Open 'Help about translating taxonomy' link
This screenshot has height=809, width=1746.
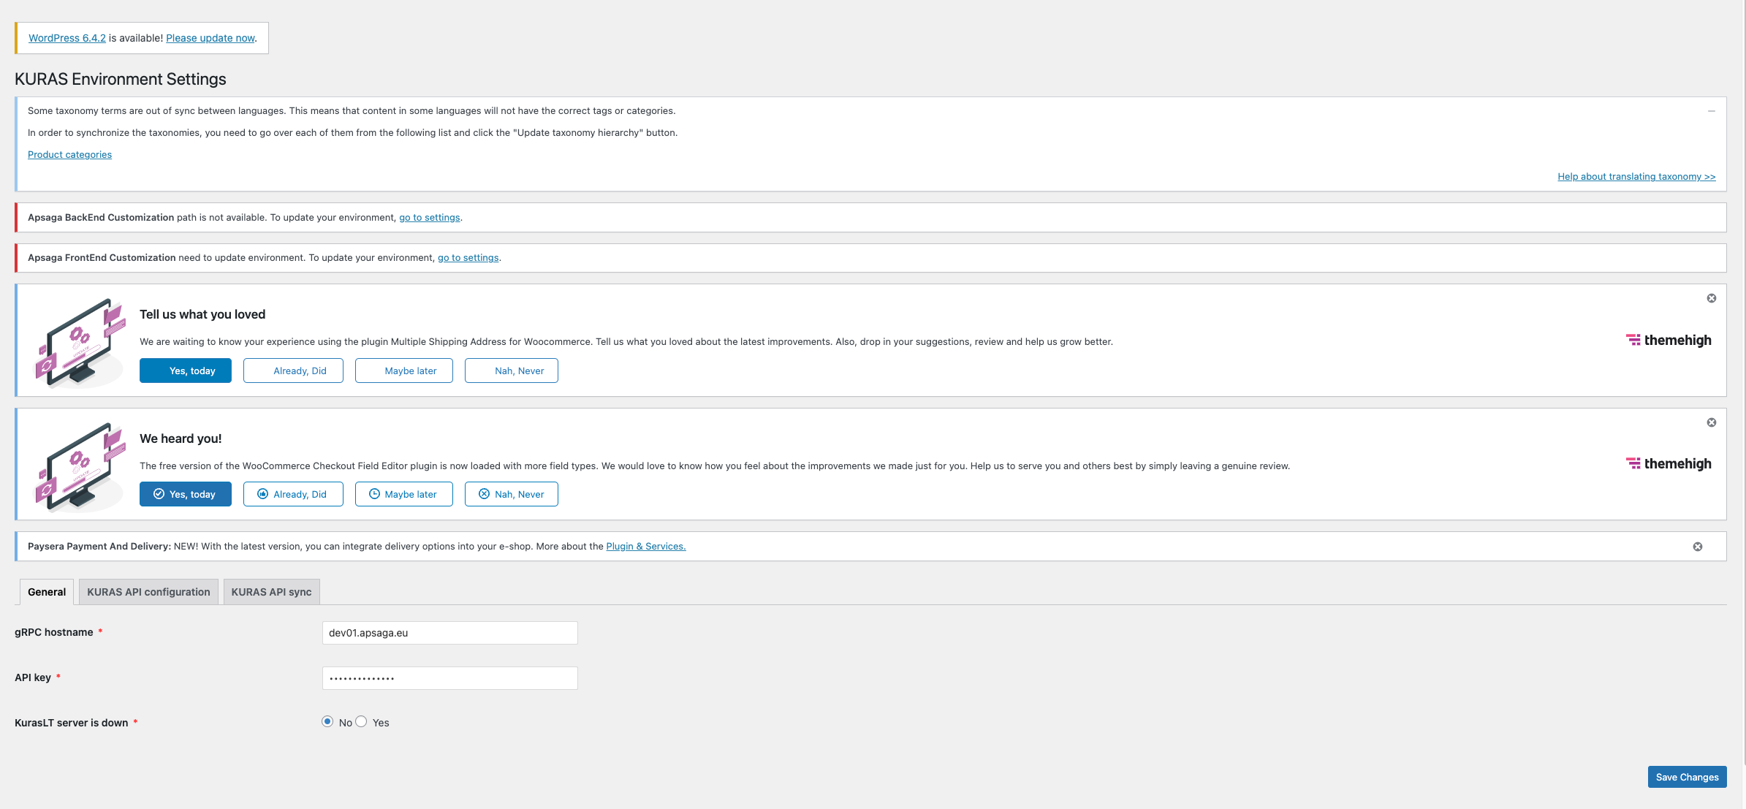click(x=1636, y=176)
